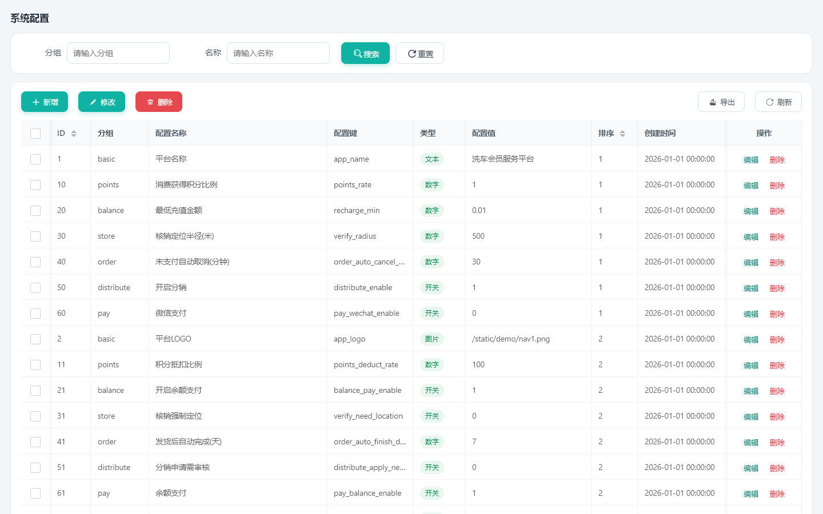Check the row for points_rate
The image size is (823, 514).
pyautogui.click(x=35, y=185)
